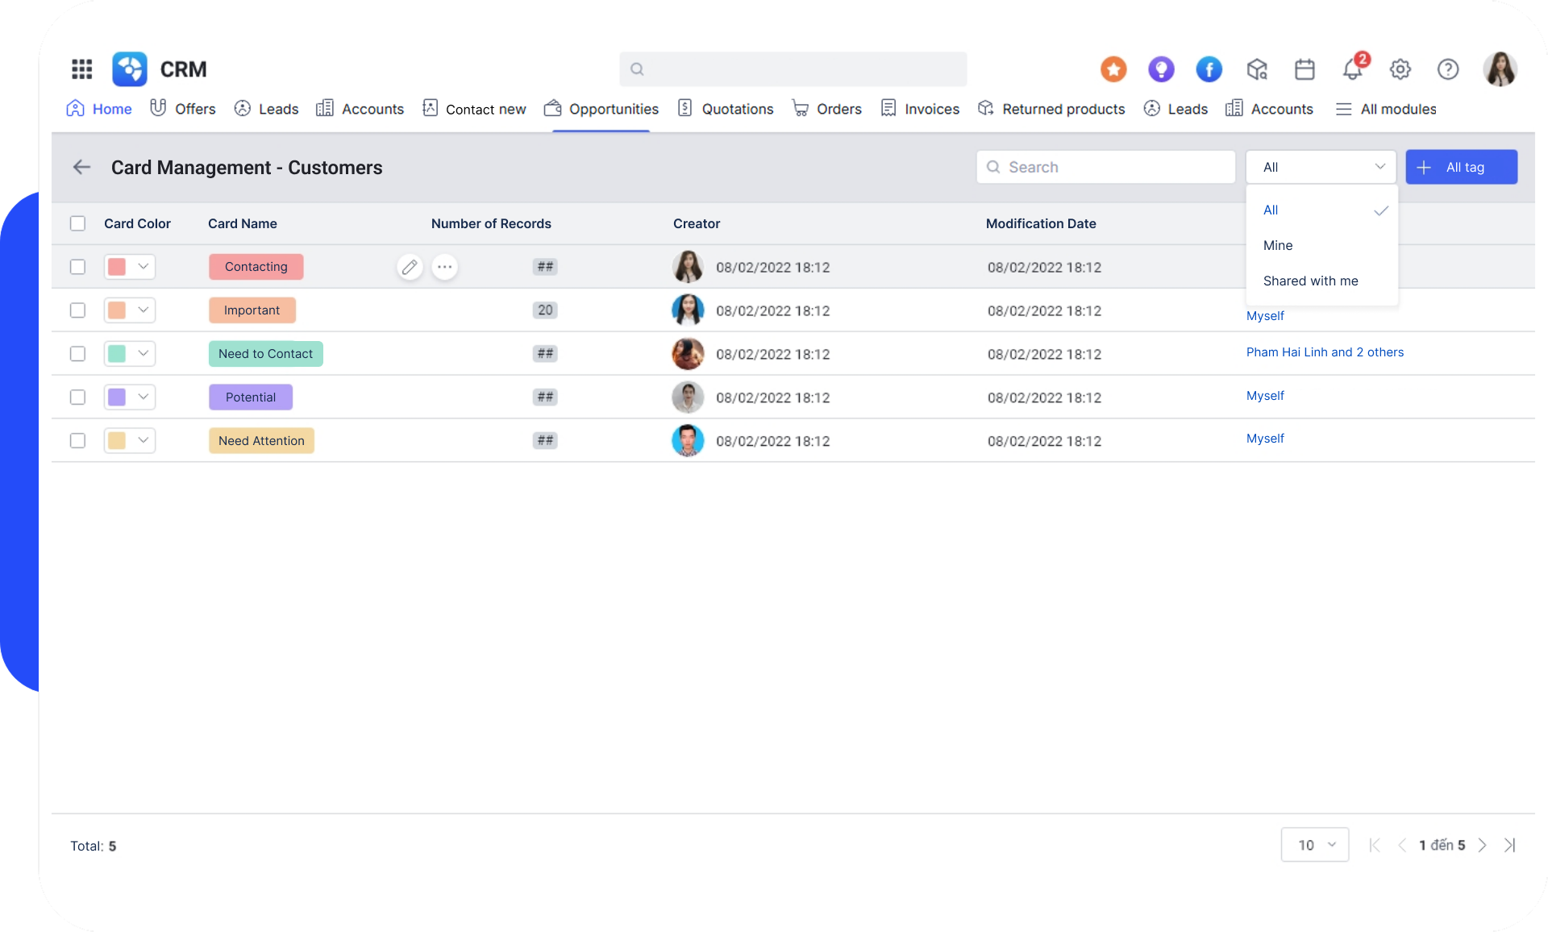Viewport: 1548px width, 932px height.
Task: Click the orange star favorites icon
Action: tap(1113, 69)
